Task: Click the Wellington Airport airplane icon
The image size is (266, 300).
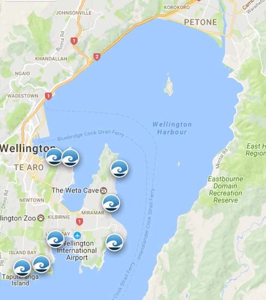Action: 77,236
